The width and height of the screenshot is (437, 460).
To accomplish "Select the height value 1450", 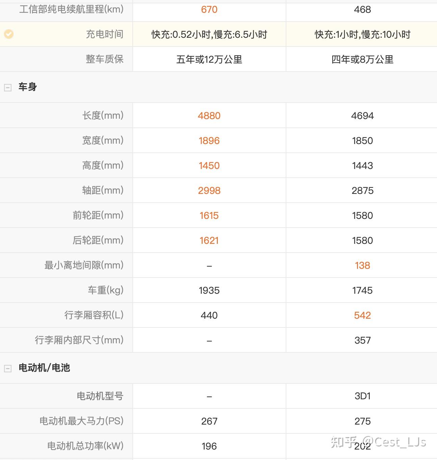I will coord(209,166).
